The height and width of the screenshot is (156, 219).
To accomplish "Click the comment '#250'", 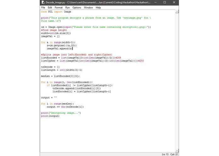I will 141,61.
